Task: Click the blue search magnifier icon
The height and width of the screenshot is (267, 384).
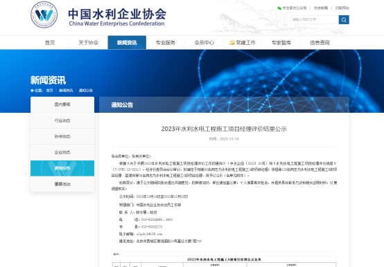Action: (x=344, y=20)
